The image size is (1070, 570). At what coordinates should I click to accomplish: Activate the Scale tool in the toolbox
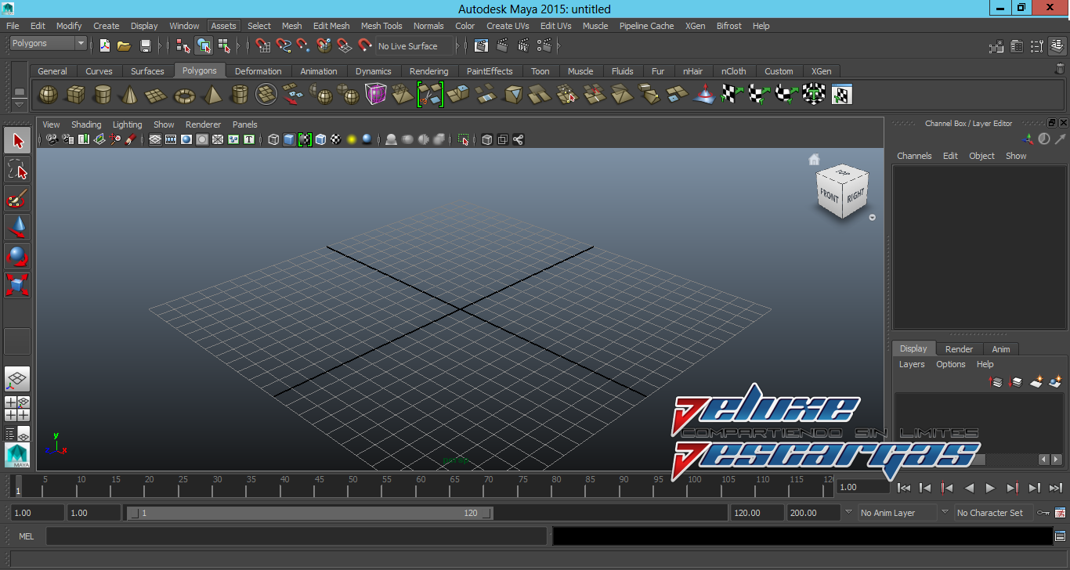point(17,284)
